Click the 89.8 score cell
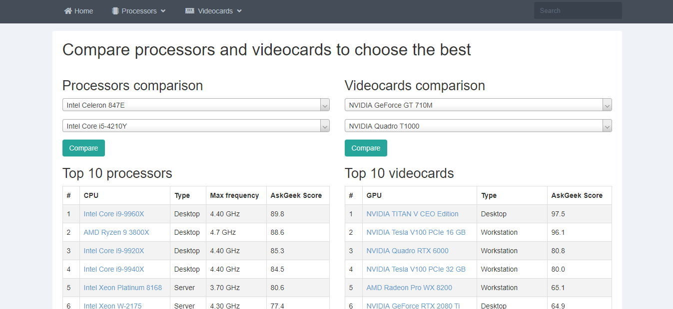This screenshot has width=673, height=309. [x=298, y=214]
